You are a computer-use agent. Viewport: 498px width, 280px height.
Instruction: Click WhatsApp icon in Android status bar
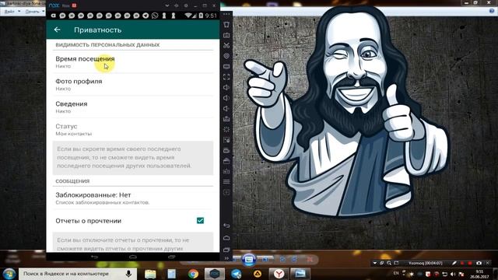[x=155, y=16]
